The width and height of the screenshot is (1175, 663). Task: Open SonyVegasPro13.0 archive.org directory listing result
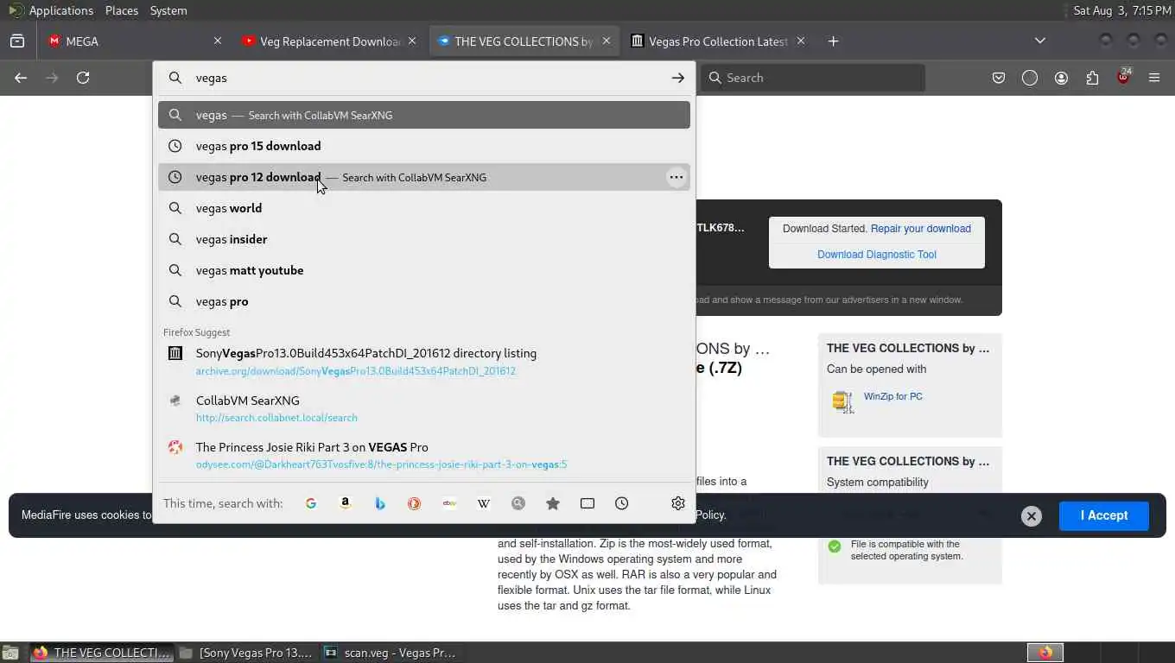424,362
